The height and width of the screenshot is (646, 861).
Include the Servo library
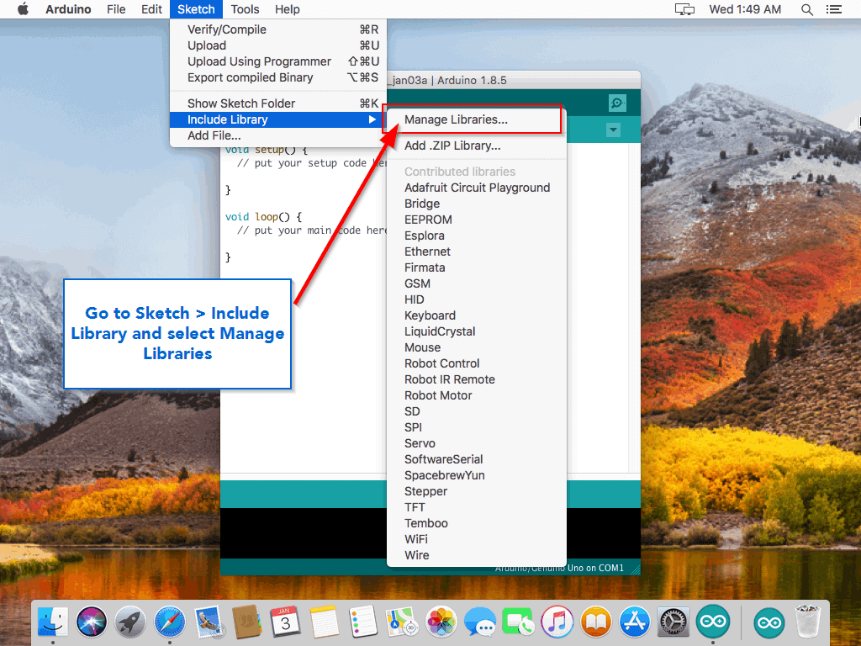click(477, 443)
